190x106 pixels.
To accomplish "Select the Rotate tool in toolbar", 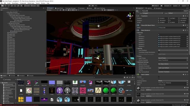I will (9, 6).
